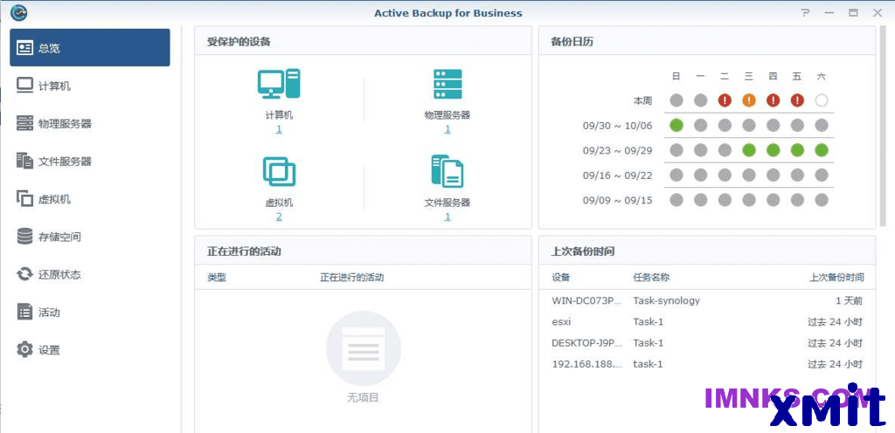
Task: Open the count link '2' under 虚拟机
Action: 279,216
